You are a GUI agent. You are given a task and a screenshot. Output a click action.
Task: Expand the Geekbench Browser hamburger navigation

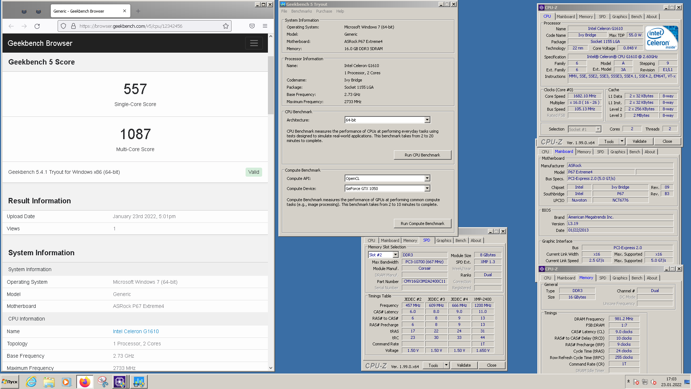click(x=254, y=43)
